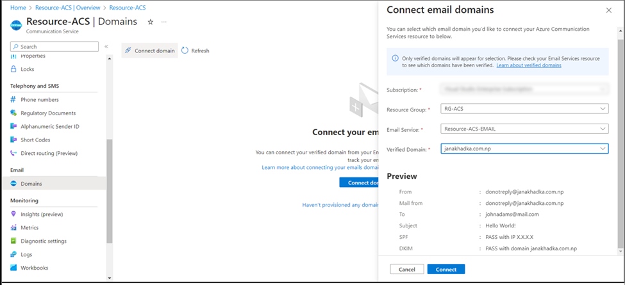Open the Subscription dropdown
The image size is (625, 285).
(524, 90)
